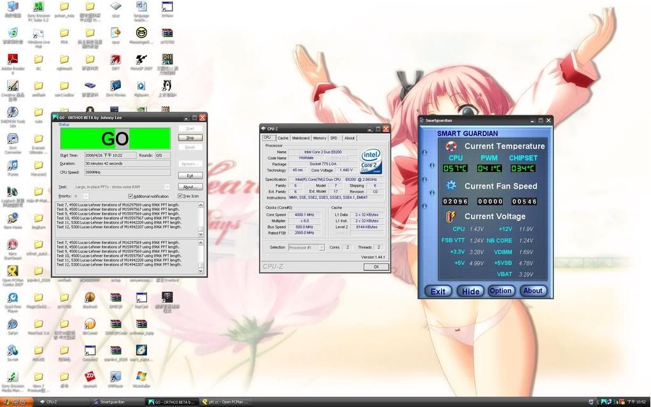The width and height of the screenshot is (651, 407).
Task: Click the CPU Speed field showing 3999MHz
Action: coord(127,172)
